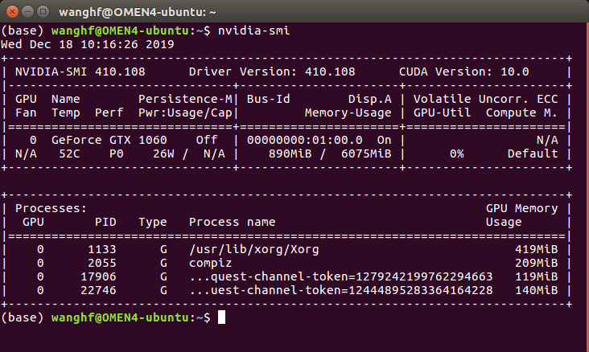Click the Persistence-M column header
Image resolution: width=589 pixels, height=352 pixels.
point(186,99)
